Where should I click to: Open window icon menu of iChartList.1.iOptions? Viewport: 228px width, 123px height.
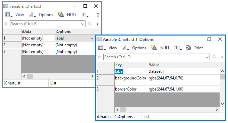(99, 39)
